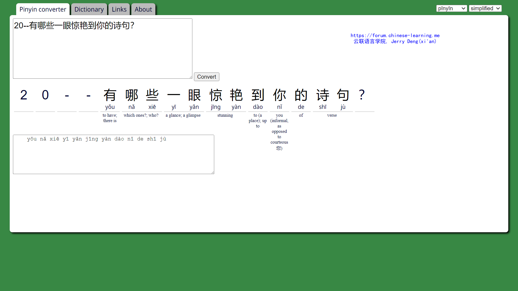This screenshot has width=518, height=291.
Task: Click the pinyin yǒu under 有
Action: (110, 107)
